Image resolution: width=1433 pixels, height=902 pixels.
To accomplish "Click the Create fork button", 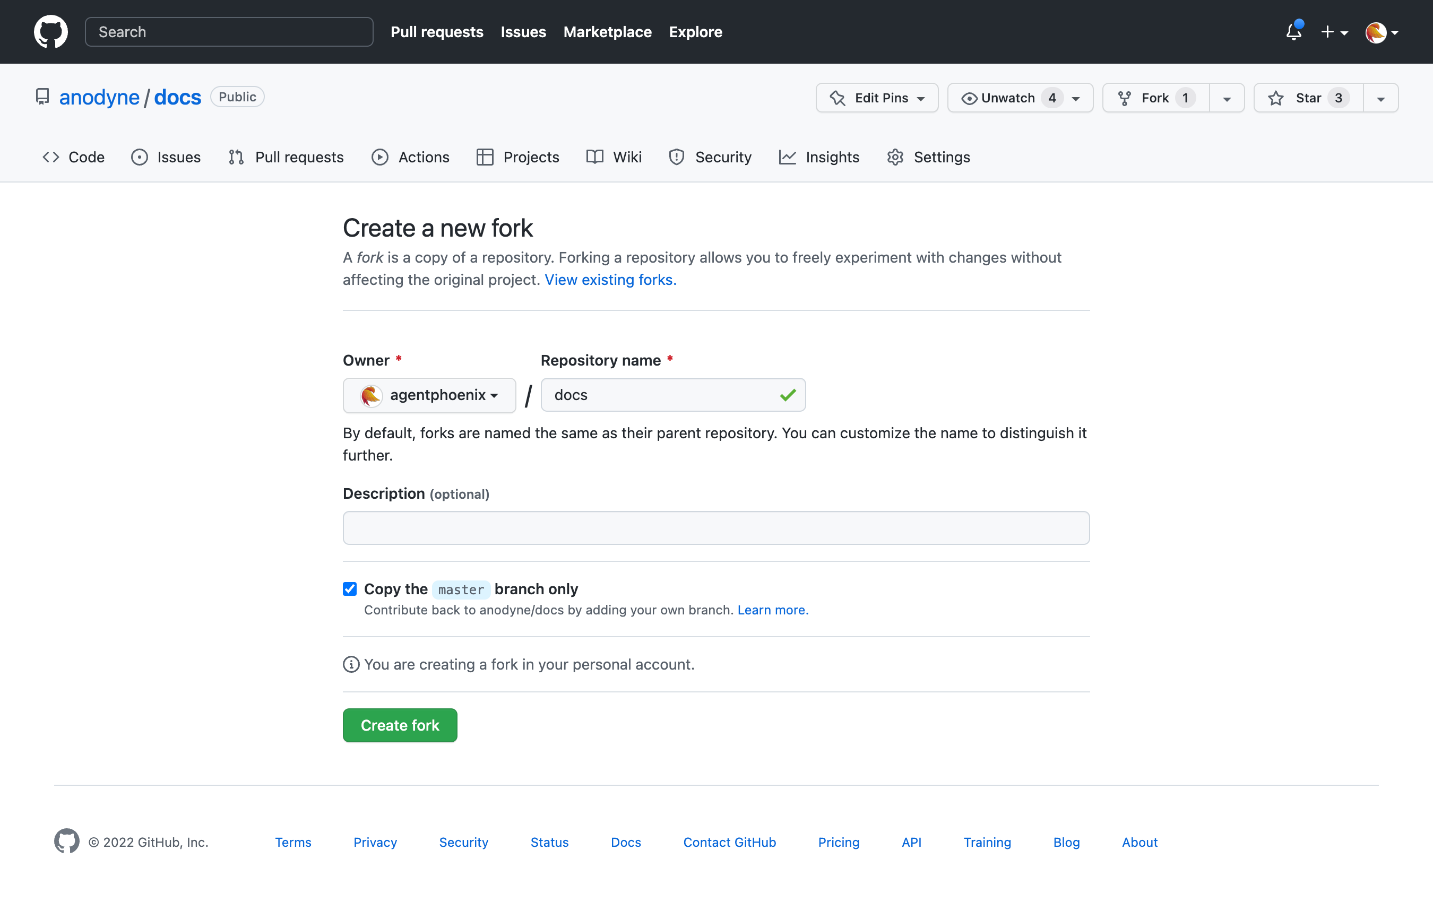I will point(400,725).
